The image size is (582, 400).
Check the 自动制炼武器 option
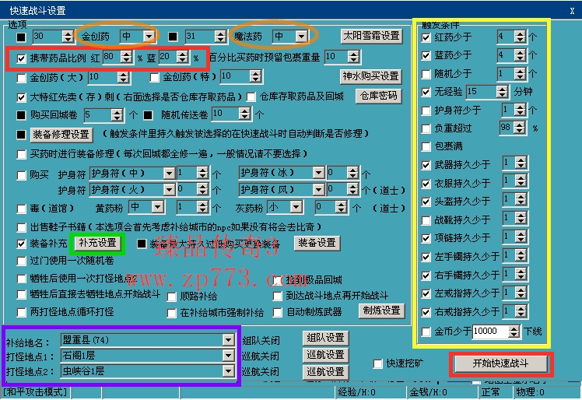(277, 312)
